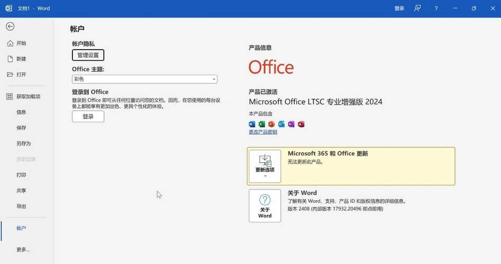The image size is (501, 264).
Task: Click the 关于 Word button
Action: 265,206
